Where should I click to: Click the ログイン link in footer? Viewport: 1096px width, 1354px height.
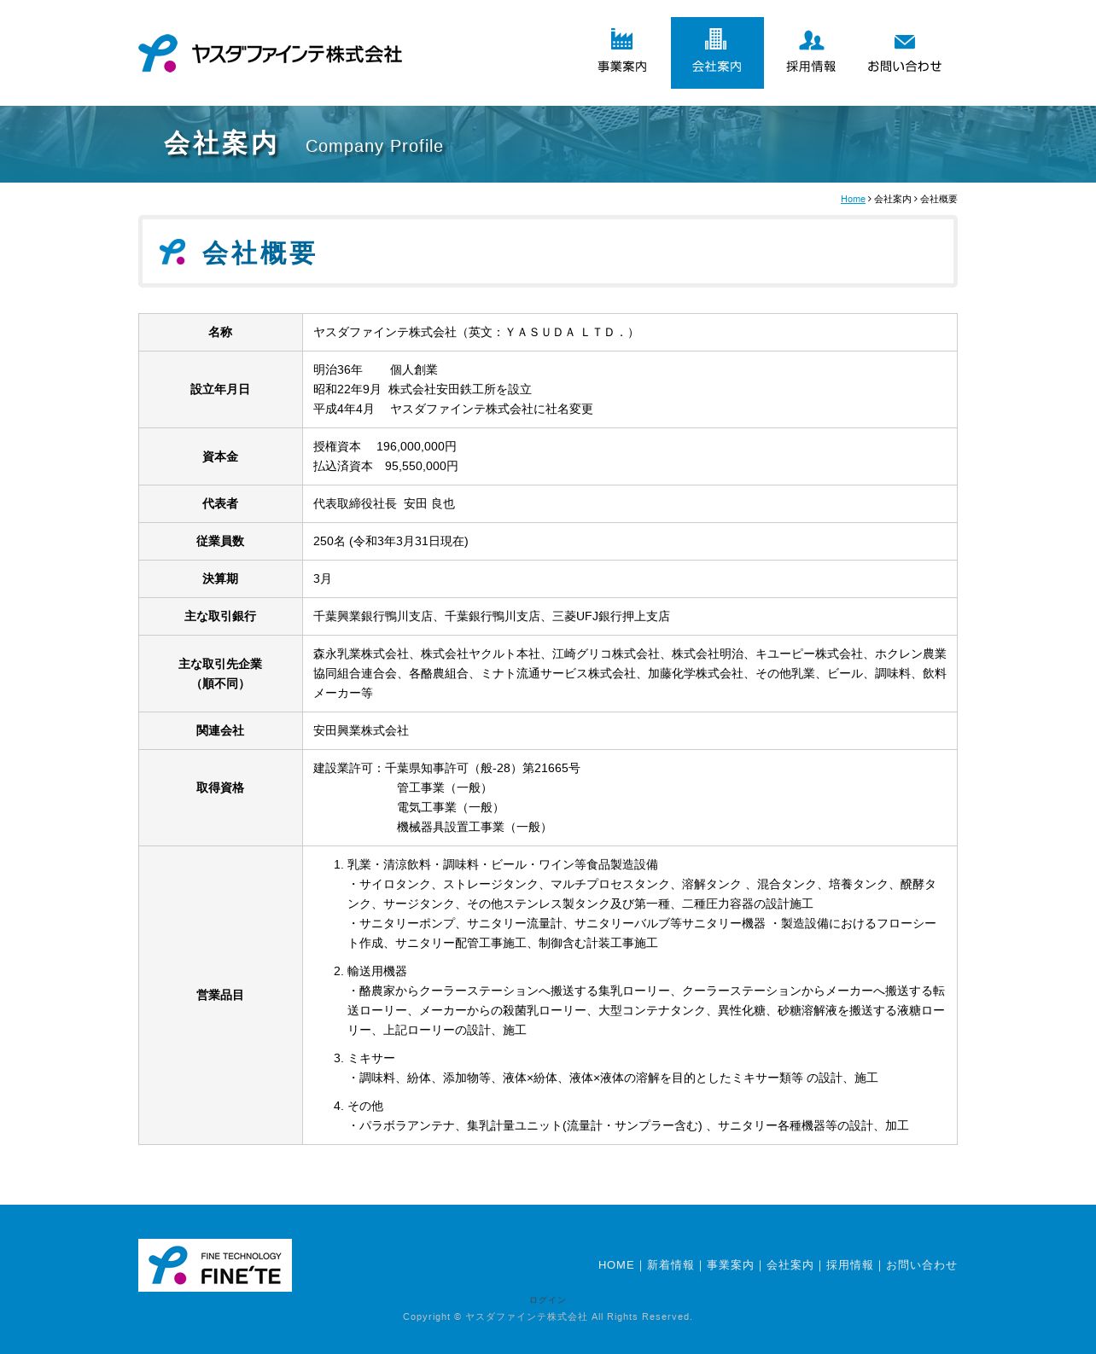pyautogui.click(x=548, y=1300)
